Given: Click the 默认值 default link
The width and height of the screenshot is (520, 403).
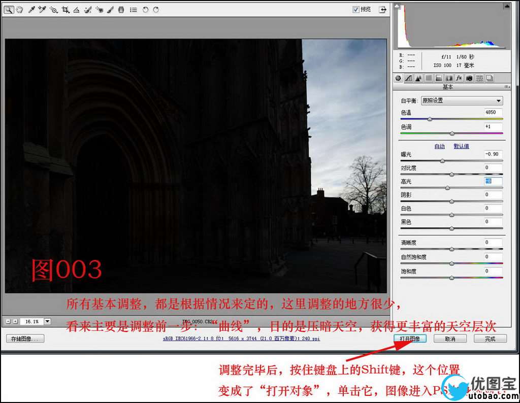Looking at the screenshot, I should pyautogui.click(x=461, y=146).
